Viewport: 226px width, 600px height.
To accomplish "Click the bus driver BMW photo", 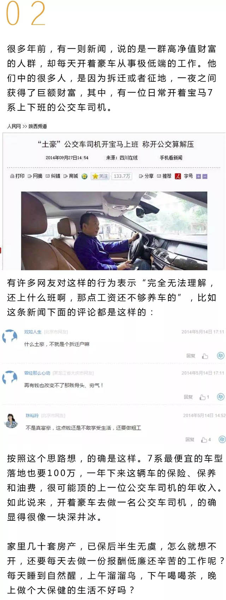I will 114,231.
